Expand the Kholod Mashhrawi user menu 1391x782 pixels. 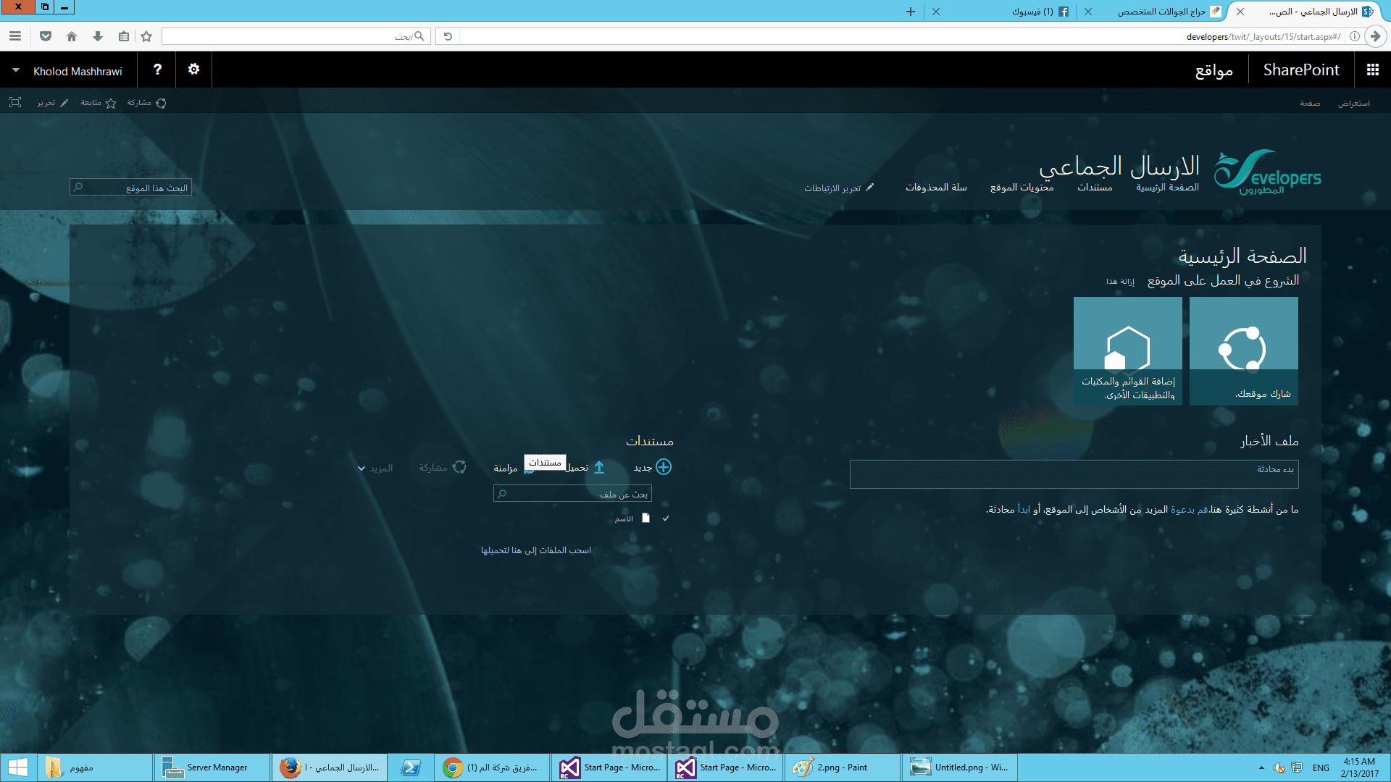pos(16,71)
